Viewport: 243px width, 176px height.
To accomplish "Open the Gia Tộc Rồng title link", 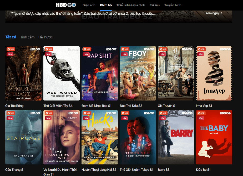I will pyautogui.click(x=15, y=105).
